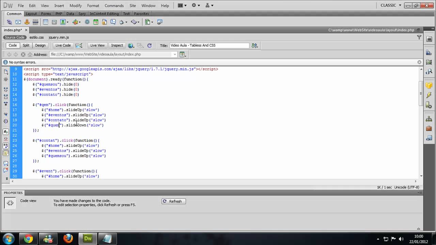Toggle the Inspect mode button
Screen dimensions: 436x245
pos(117,45)
